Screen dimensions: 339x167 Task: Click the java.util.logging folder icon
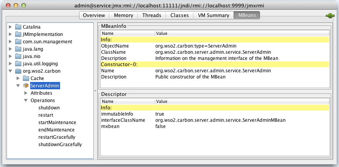[18, 64]
